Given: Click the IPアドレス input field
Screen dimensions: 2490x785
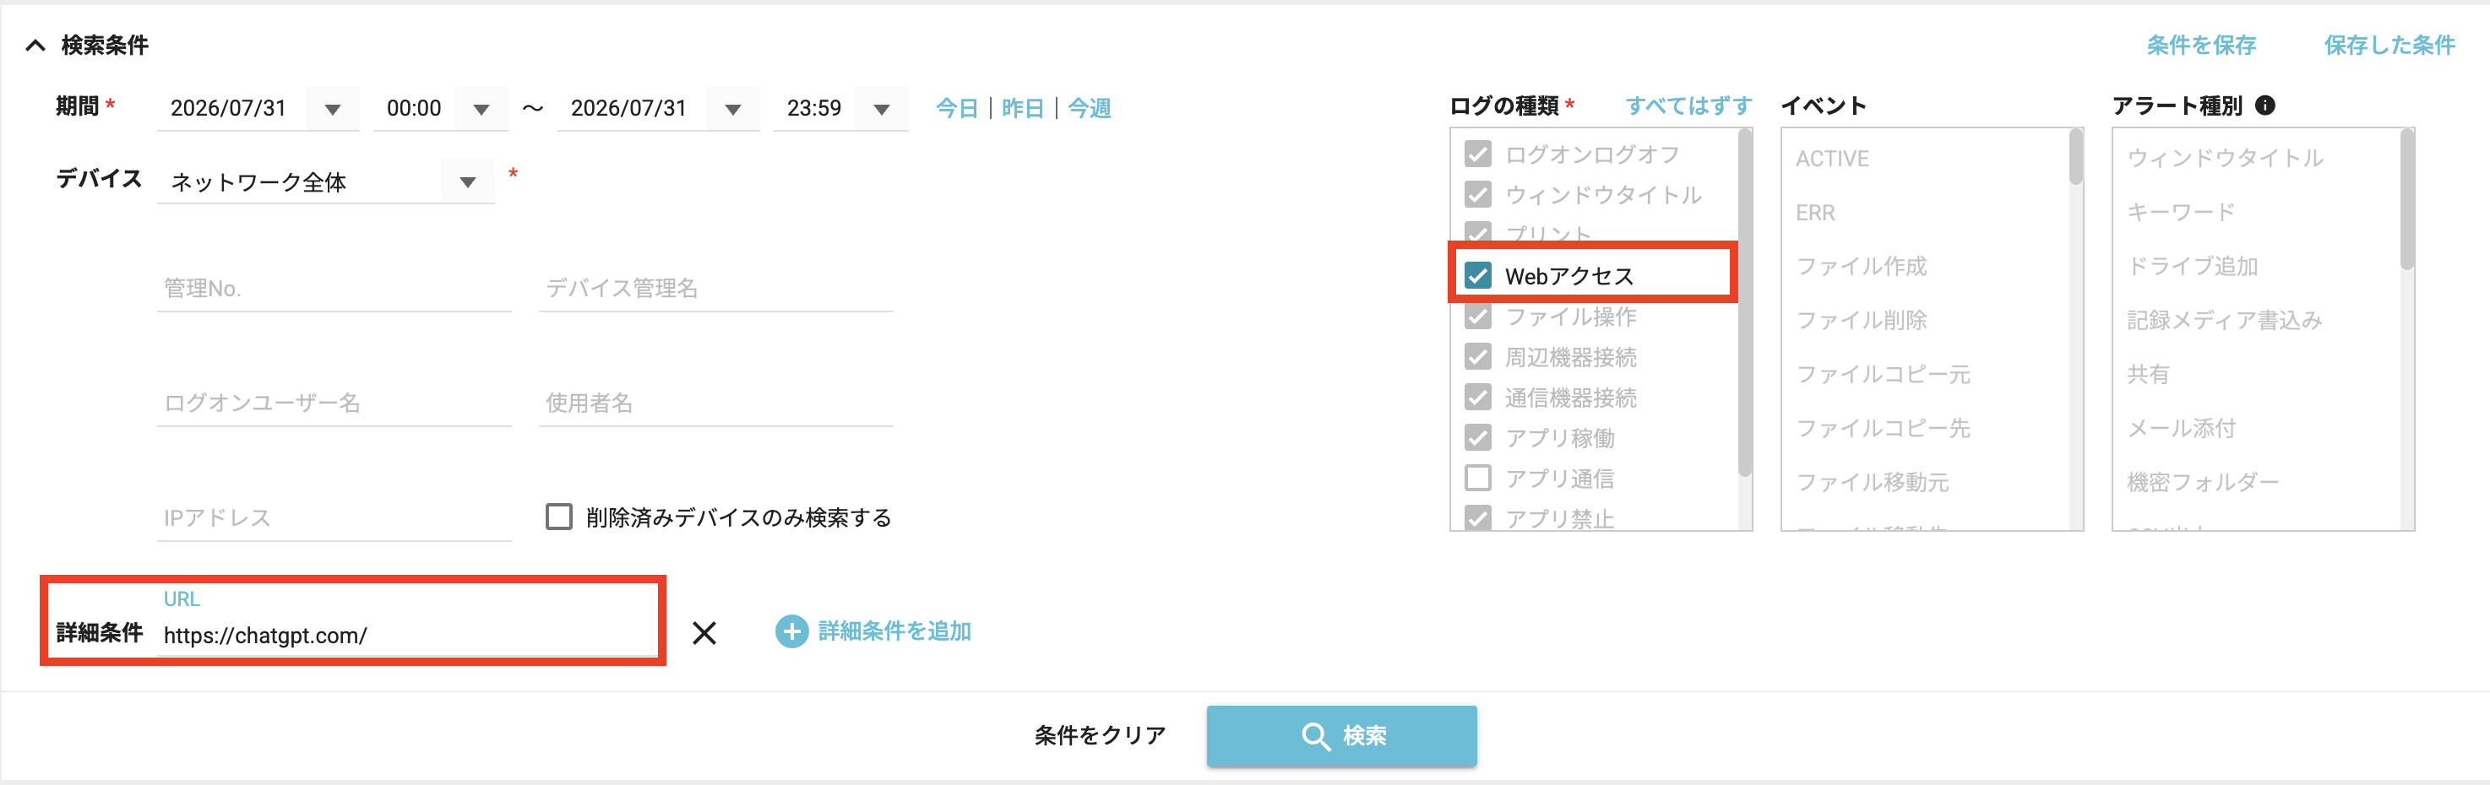Looking at the screenshot, I should click(334, 517).
